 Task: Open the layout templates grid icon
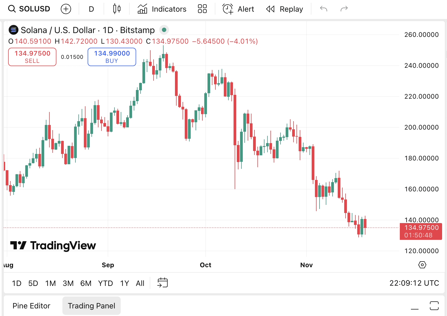(202, 9)
